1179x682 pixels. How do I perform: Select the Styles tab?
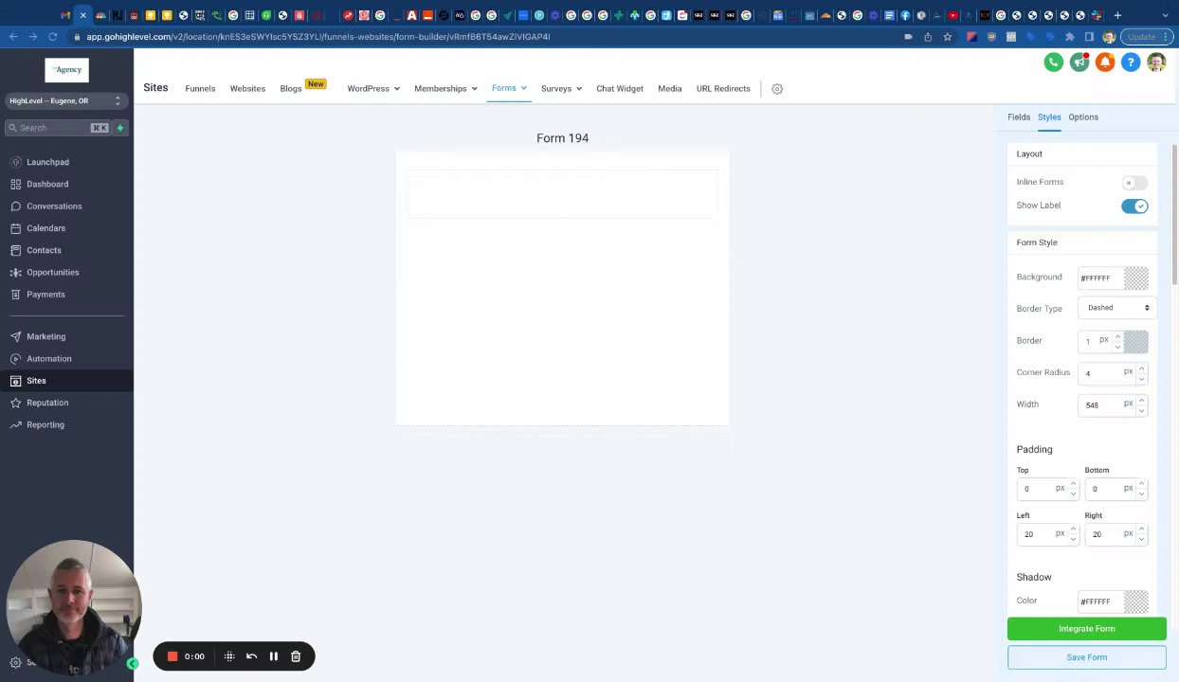click(x=1049, y=117)
